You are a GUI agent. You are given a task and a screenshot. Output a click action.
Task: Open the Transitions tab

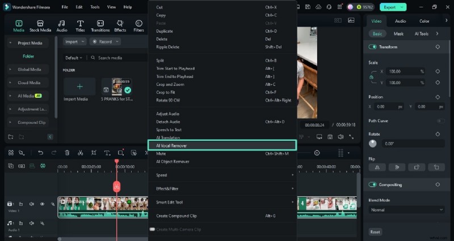coord(100,25)
